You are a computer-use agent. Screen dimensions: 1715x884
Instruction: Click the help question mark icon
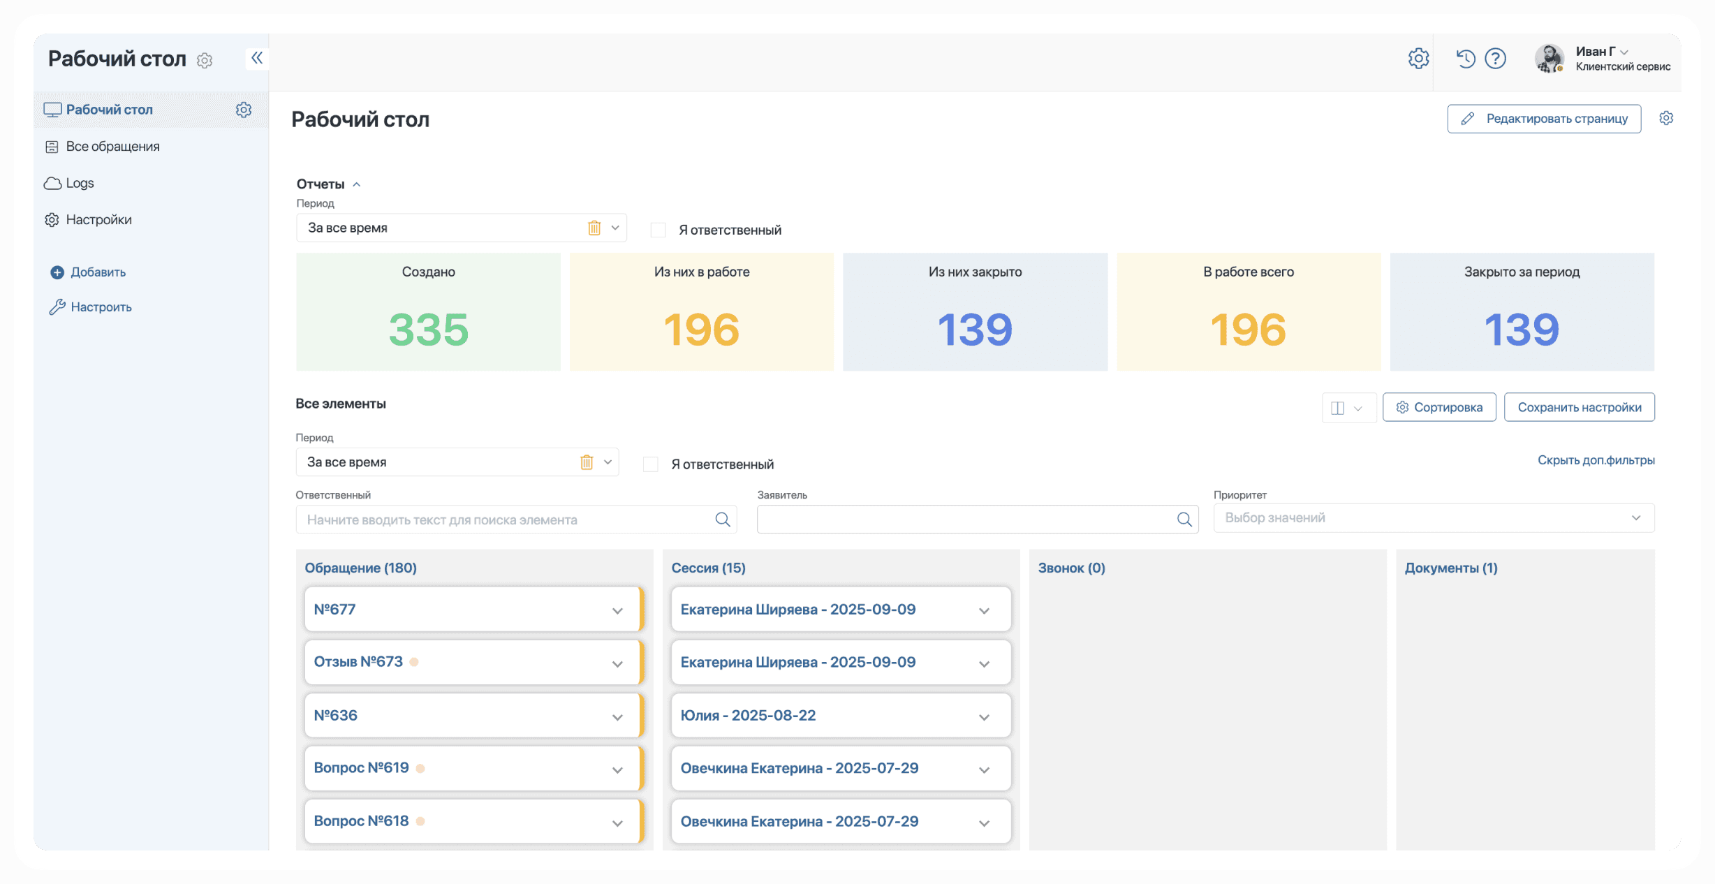click(1495, 59)
